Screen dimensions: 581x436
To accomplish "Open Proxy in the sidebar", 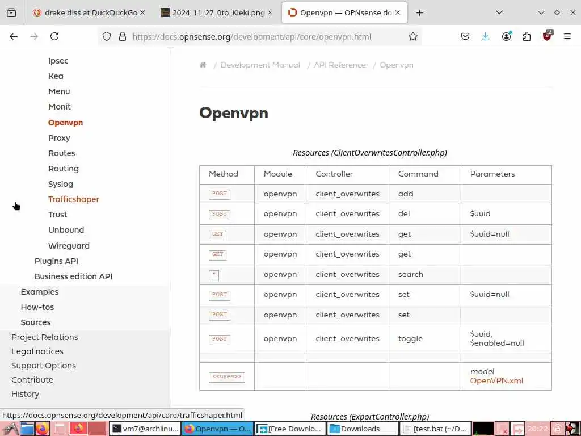I will (x=59, y=138).
